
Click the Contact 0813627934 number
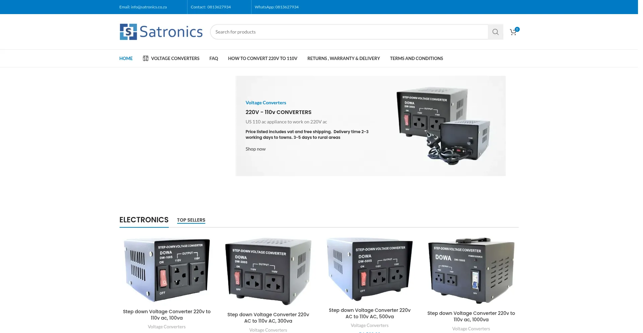tap(211, 7)
